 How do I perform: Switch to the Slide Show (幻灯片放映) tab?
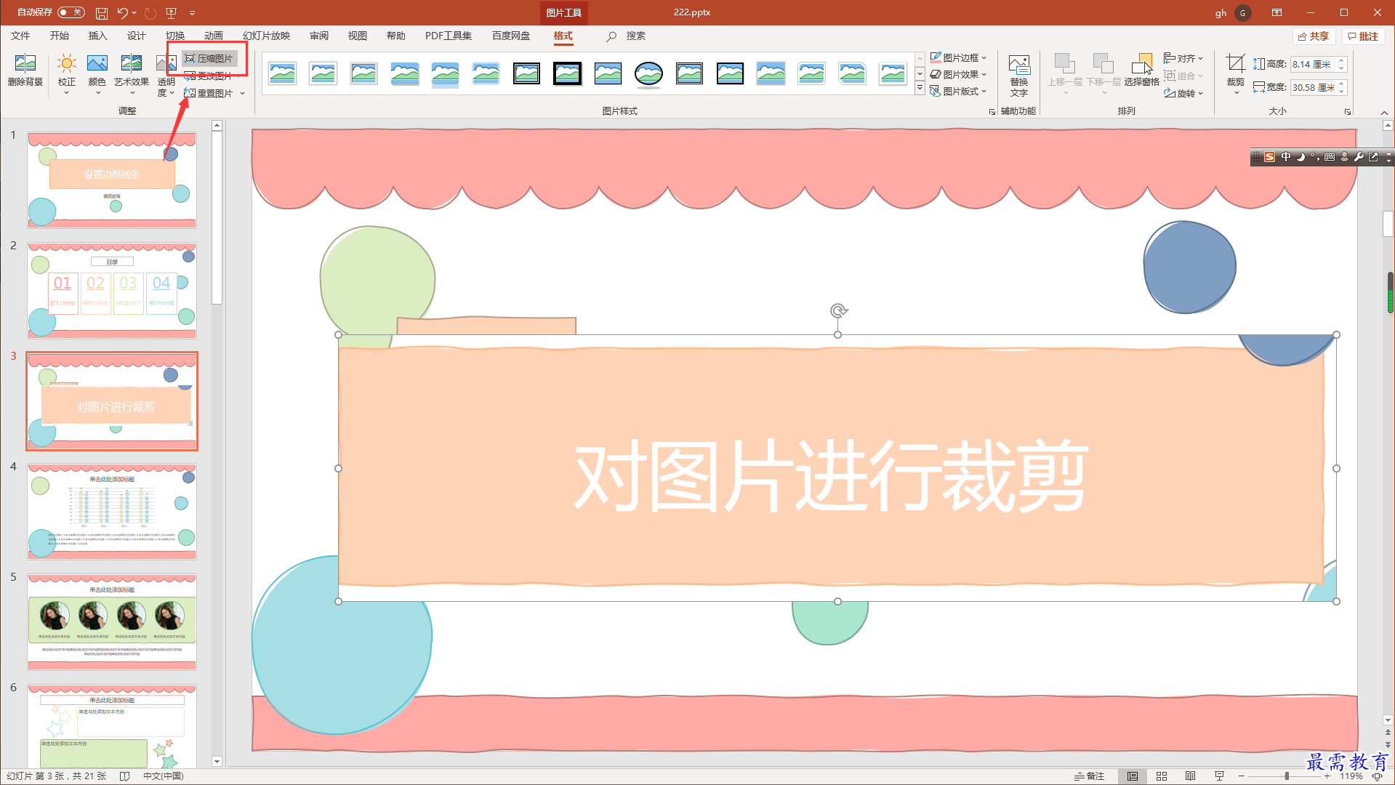[267, 36]
